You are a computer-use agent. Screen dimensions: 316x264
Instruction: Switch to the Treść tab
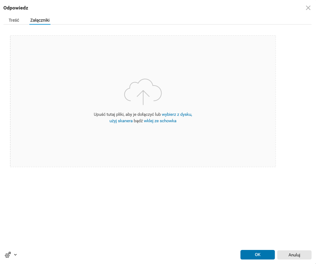pyautogui.click(x=14, y=20)
